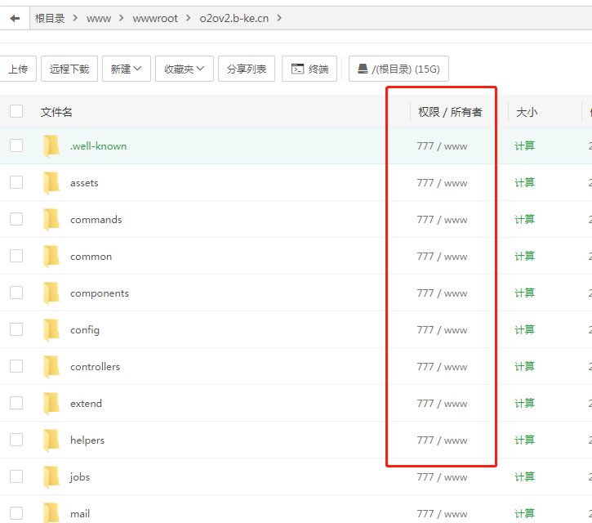Open the extend folder icon
Image resolution: width=592 pixels, height=523 pixels.
click(51, 403)
